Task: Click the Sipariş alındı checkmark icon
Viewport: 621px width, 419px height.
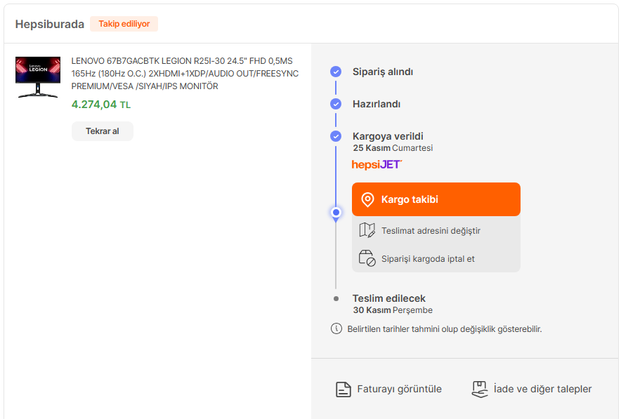Action: click(336, 72)
